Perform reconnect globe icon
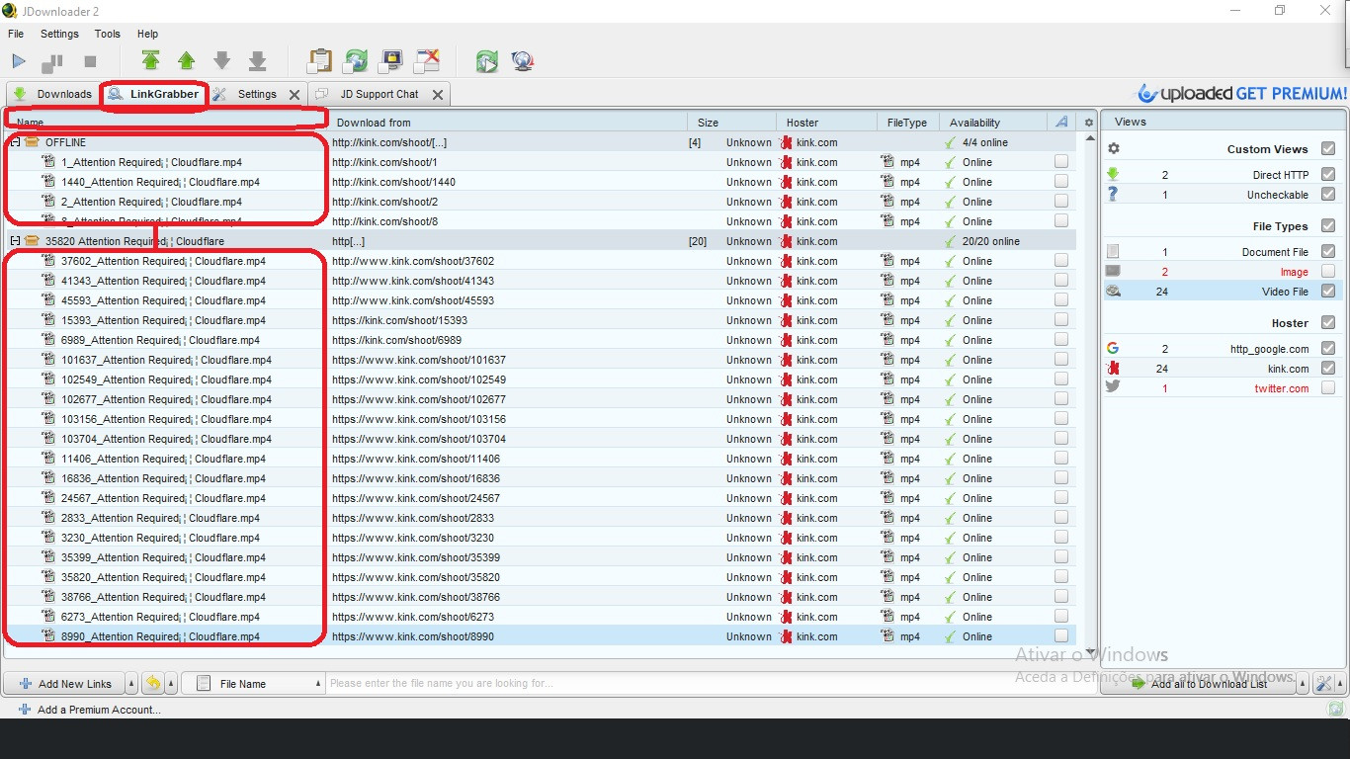 (523, 61)
